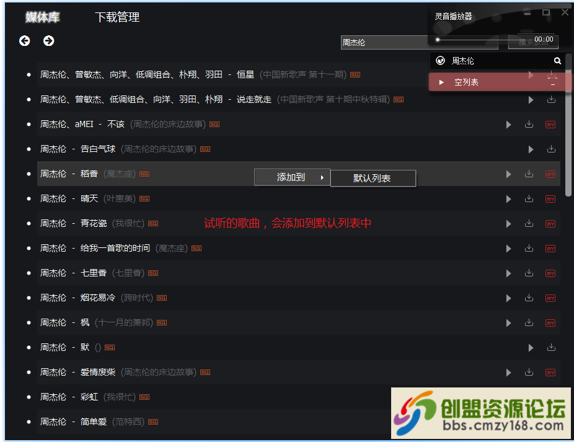Download 爱情废柴
574x442 pixels.
pos(529,372)
